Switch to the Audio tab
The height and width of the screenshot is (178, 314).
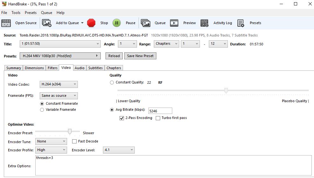tap(79, 68)
